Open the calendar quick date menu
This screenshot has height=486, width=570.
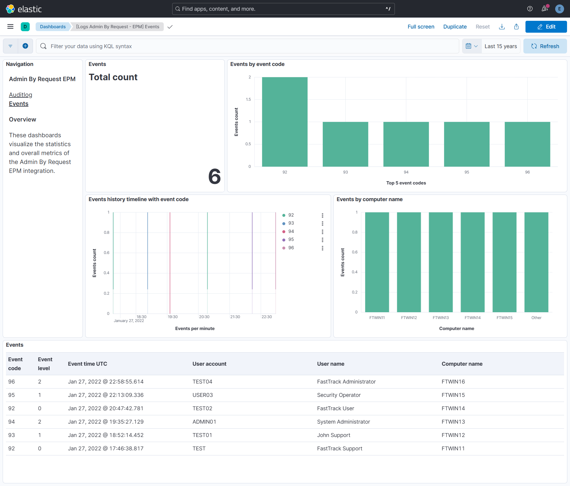pos(472,46)
